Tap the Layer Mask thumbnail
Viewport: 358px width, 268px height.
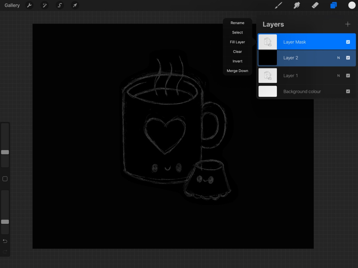tap(267, 42)
